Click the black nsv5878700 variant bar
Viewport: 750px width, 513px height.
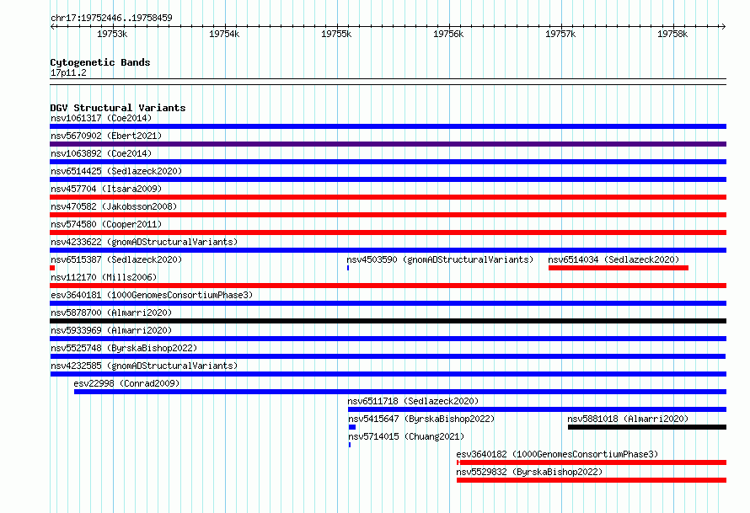pyautogui.click(x=388, y=321)
